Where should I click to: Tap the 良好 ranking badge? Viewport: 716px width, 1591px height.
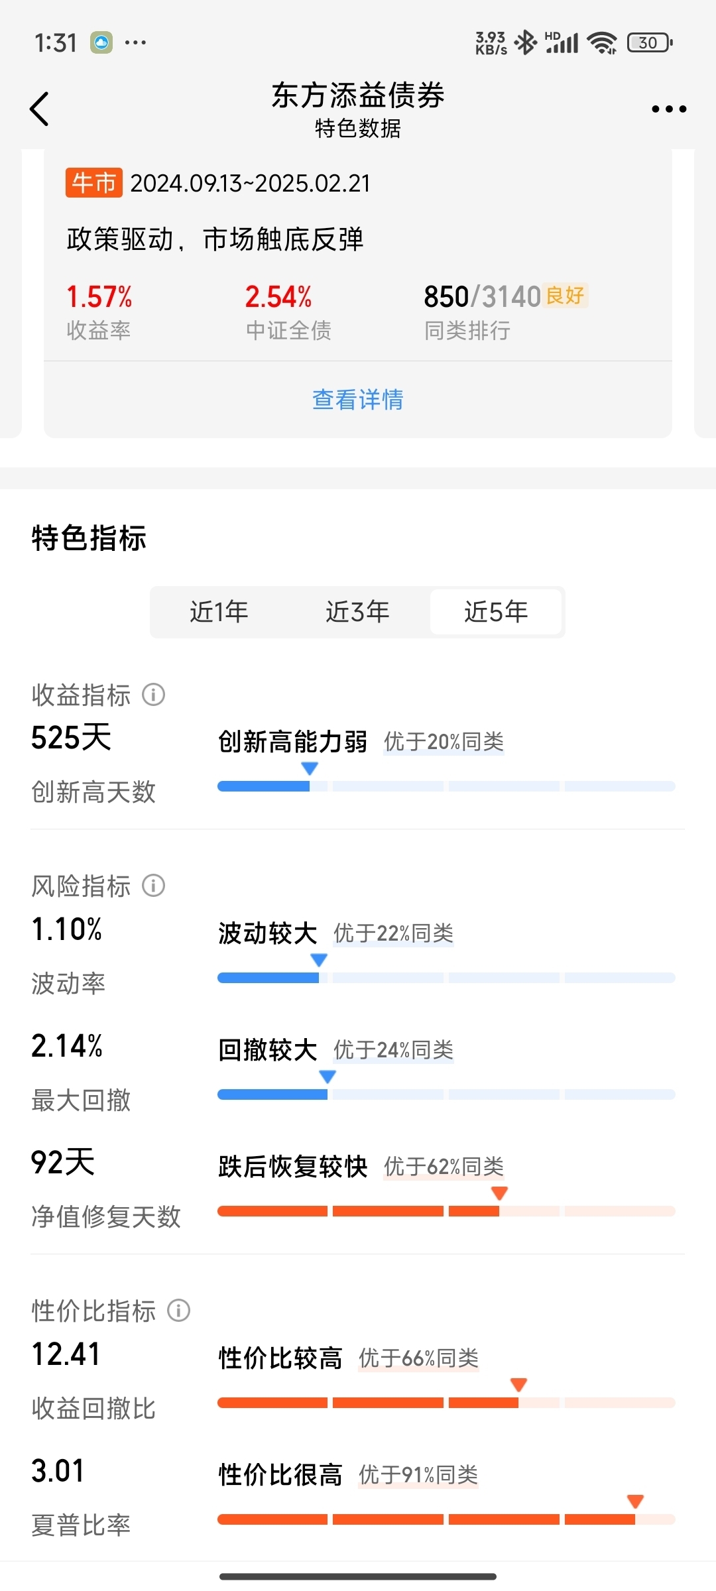tap(566, 295)
